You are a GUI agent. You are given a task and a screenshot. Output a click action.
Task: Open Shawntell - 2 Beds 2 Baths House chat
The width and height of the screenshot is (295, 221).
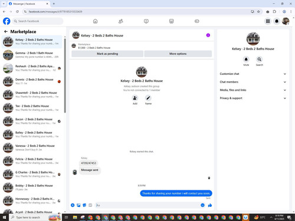click(32, 95)
